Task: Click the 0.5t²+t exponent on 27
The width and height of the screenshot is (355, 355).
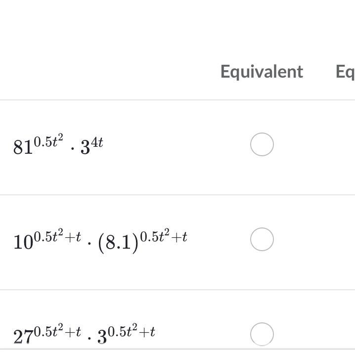Action: [57, 331]
